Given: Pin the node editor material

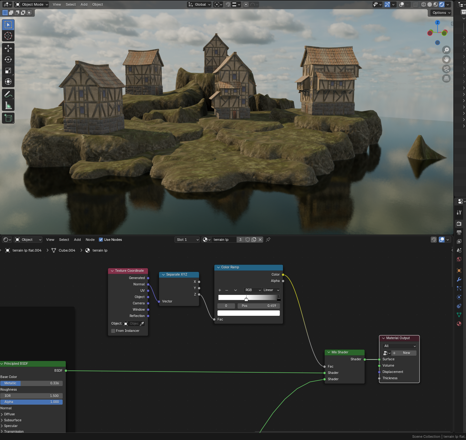Looking at the screenshot, I should coord(268,240).
